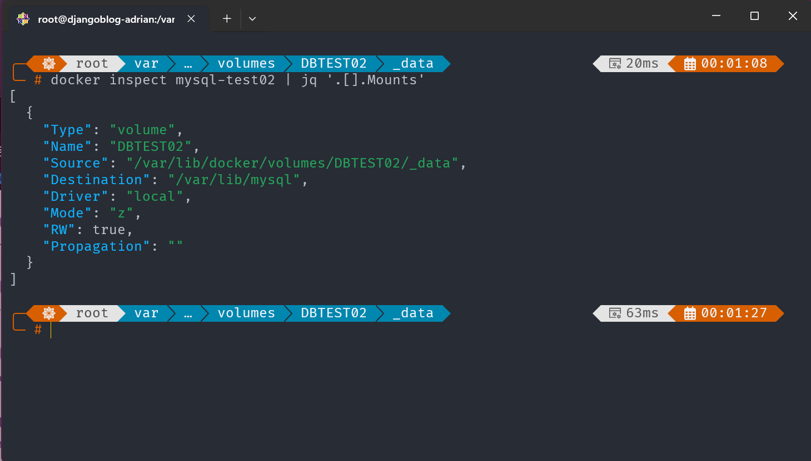Click 'root' segment in first prompt
This screenshot has width=811, height=461.
pyautogui.click(x=92, y=64)
